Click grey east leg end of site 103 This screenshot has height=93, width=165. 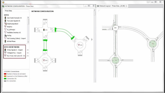coord(55,60)
